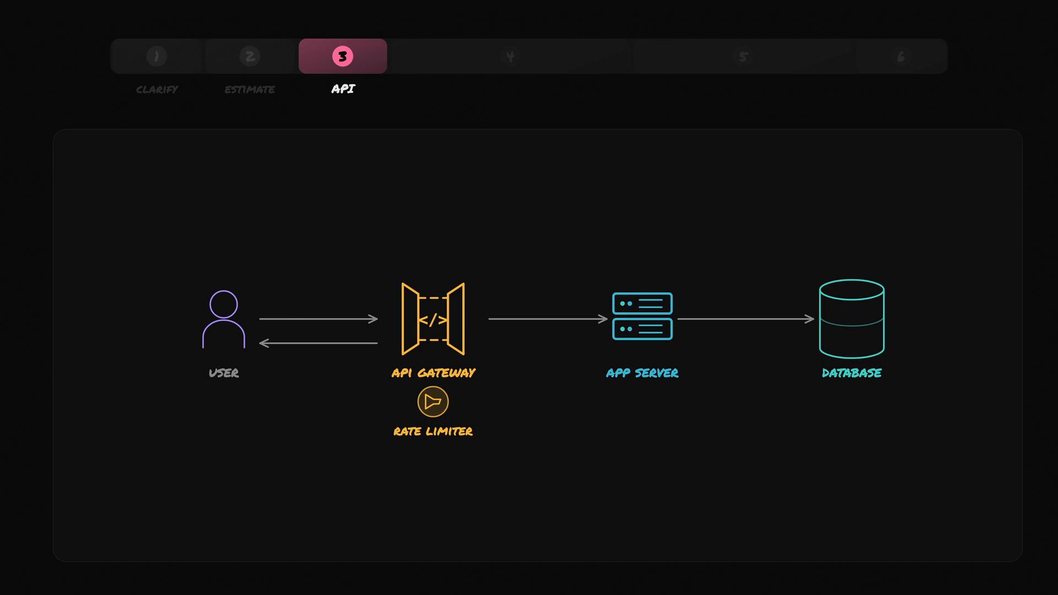This screenshot has width=1058, height=595.
Task: Click the RATE LIMITER label text
Action: (x=433, y=431)
